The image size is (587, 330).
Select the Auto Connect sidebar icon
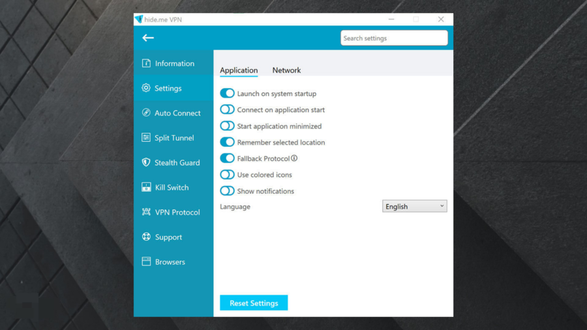146,113
